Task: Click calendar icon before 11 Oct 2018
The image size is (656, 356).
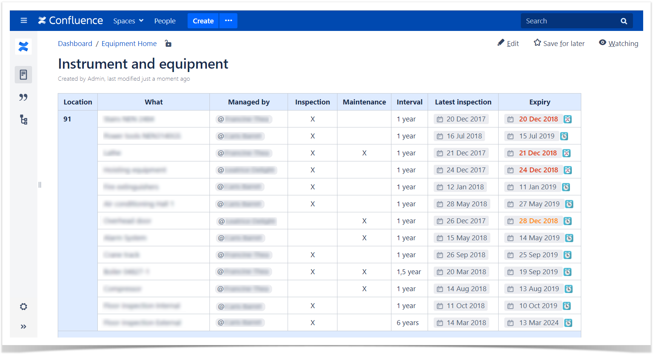Action: point(440,306)
